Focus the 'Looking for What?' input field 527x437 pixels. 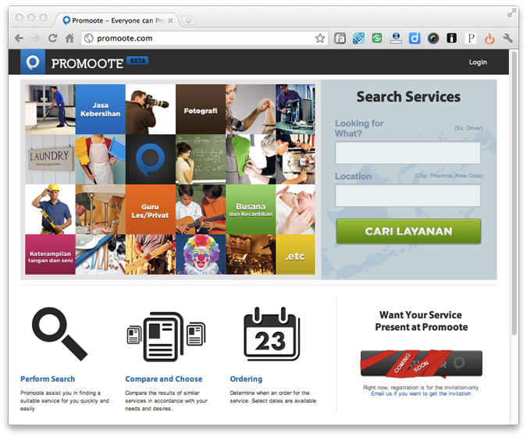[x=408, y=153]
